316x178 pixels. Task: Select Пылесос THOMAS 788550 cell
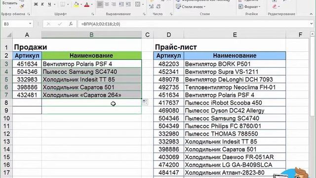pos(235,133)
